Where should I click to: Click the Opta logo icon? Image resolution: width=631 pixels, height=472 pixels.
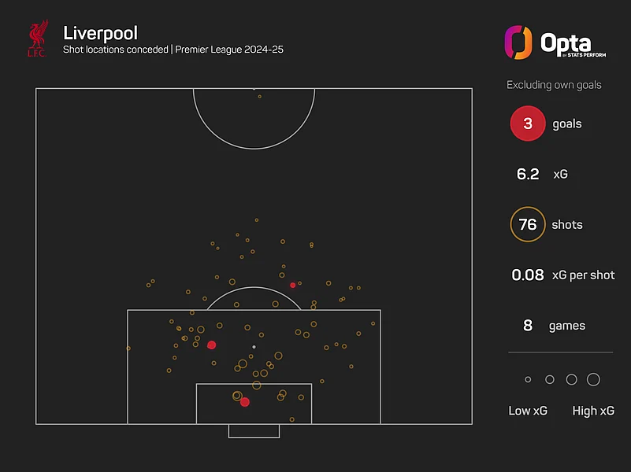[518, 42]
